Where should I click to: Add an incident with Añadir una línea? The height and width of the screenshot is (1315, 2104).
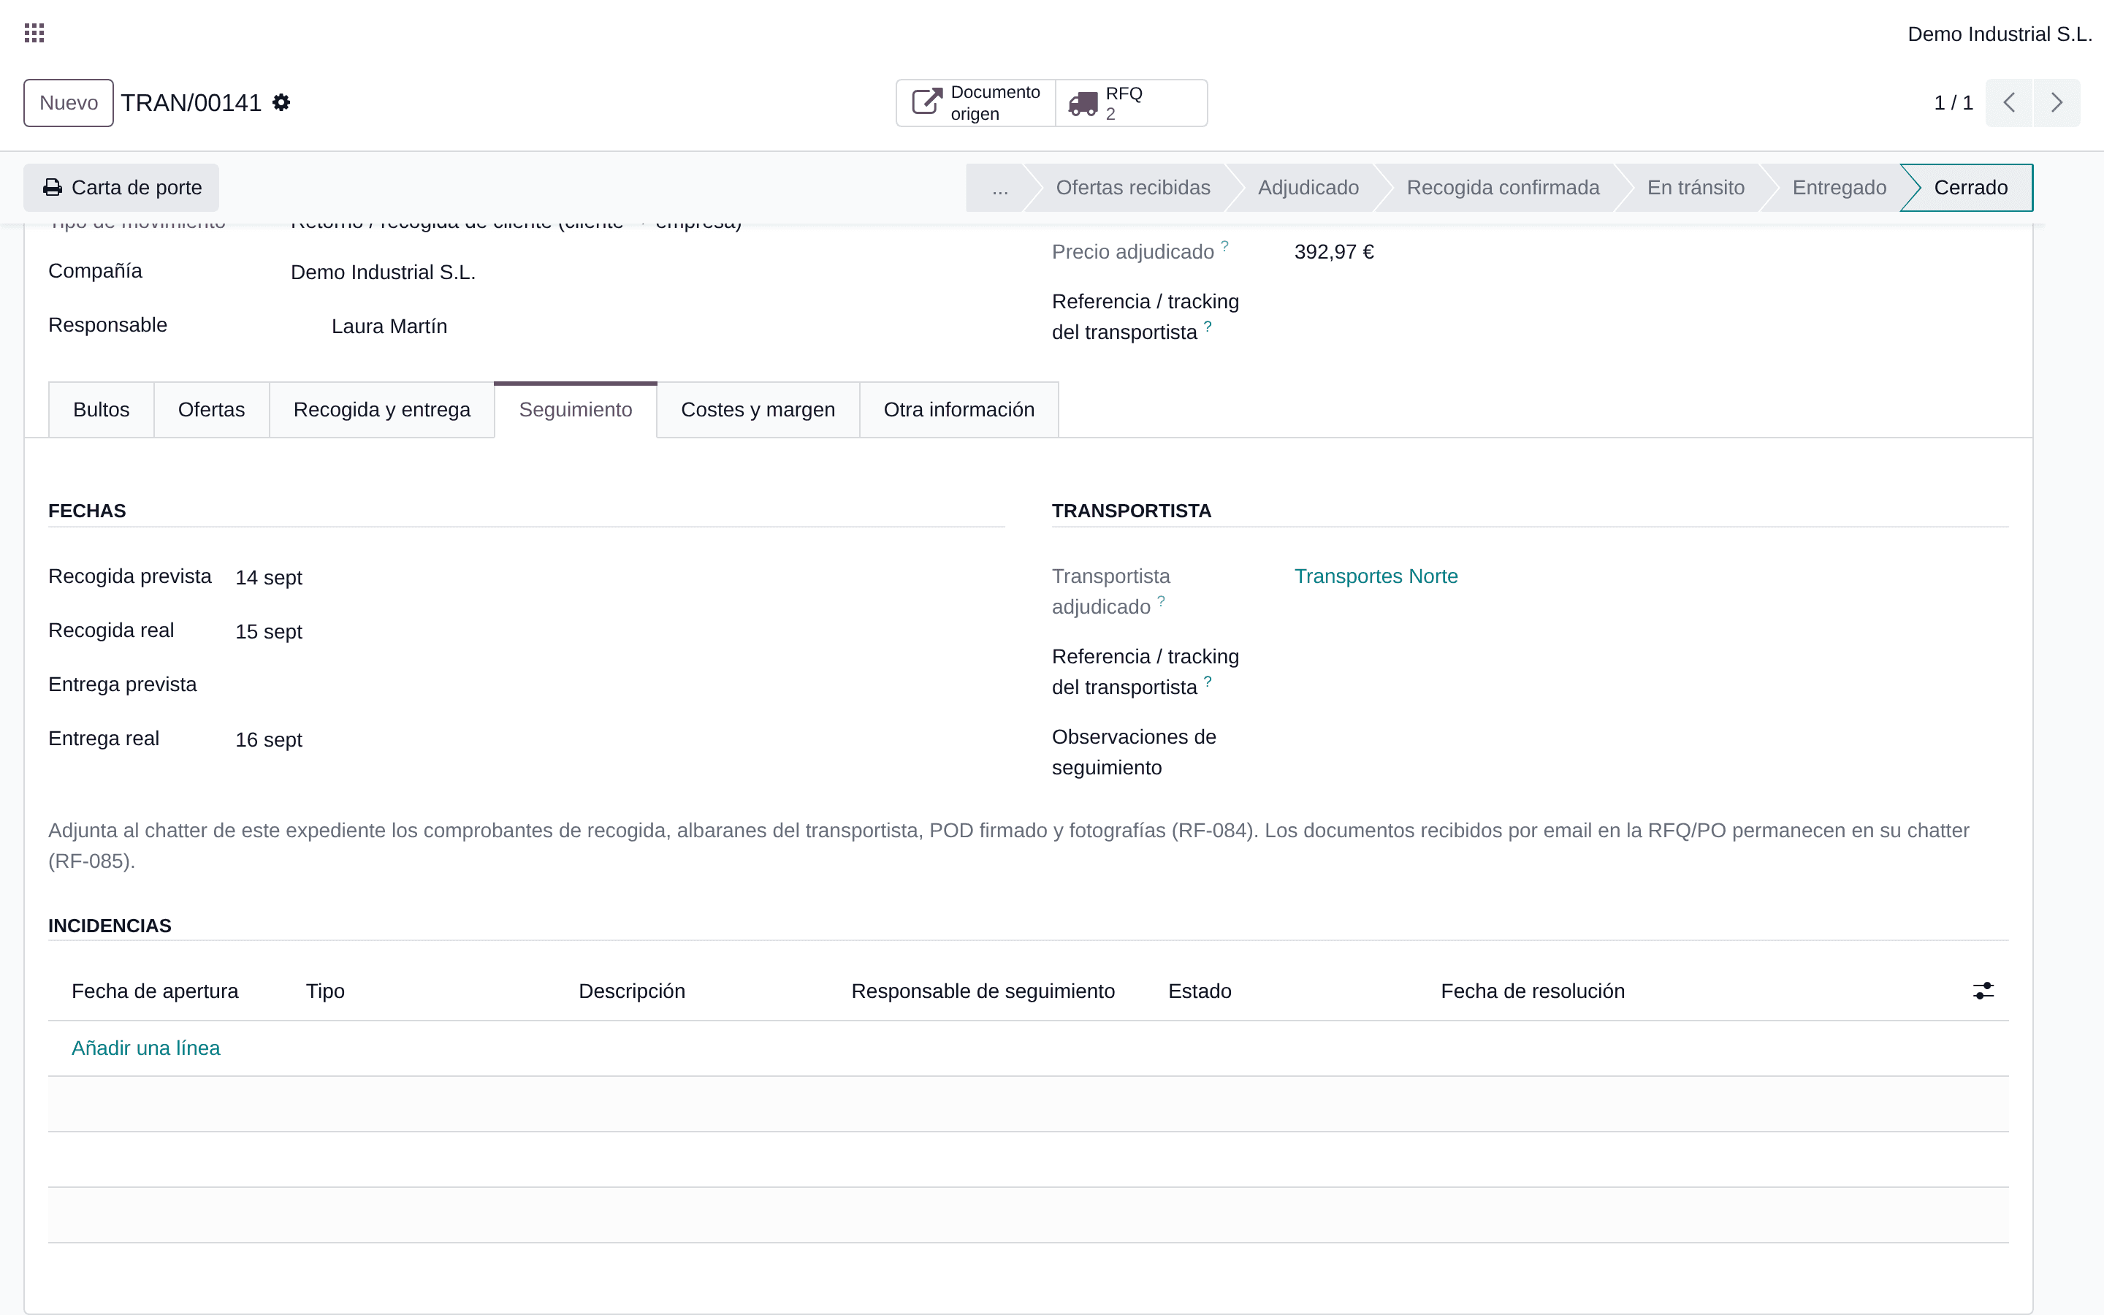(x=146, y=1048)
